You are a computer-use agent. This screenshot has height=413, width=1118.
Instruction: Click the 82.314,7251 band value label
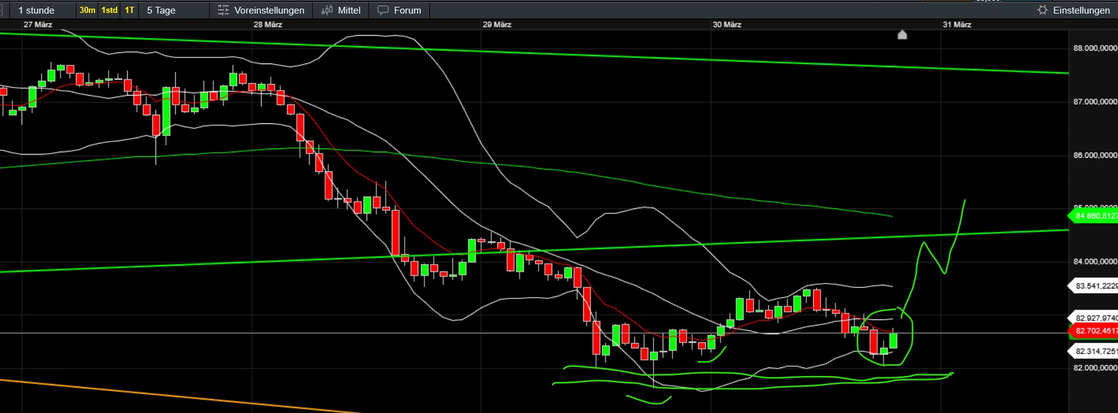tap(1093, 351)
